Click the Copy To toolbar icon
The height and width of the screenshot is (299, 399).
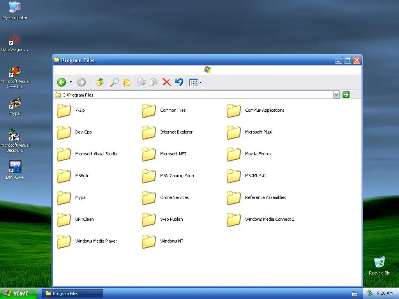pyautogui.click(x=154, y=82)
